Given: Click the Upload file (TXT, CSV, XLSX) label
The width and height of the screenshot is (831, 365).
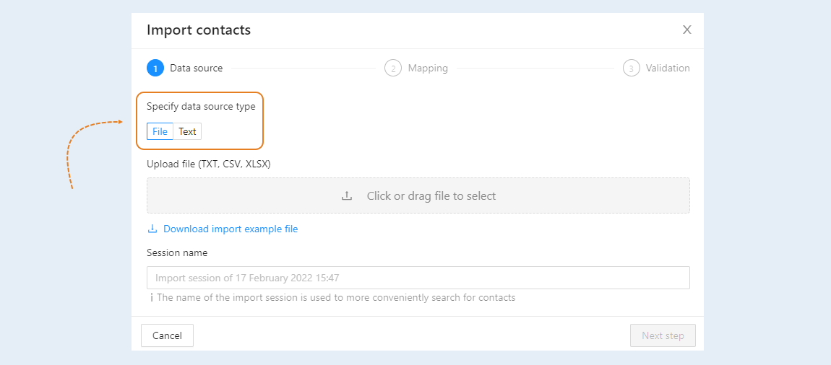Looking at the screenshot, I should click(x=209, y=164).
